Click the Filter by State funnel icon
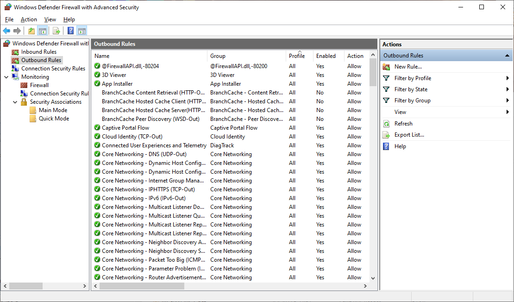Screen dimensions: 514x302 pyautogui.click(x=387, y=89)
